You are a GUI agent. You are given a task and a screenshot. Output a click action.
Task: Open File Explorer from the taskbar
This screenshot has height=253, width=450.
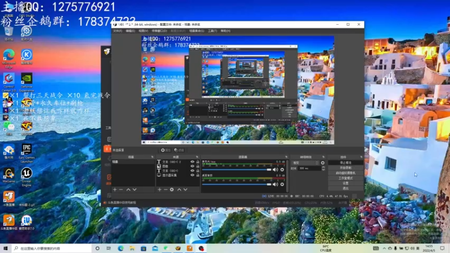[x=132, y=248]
